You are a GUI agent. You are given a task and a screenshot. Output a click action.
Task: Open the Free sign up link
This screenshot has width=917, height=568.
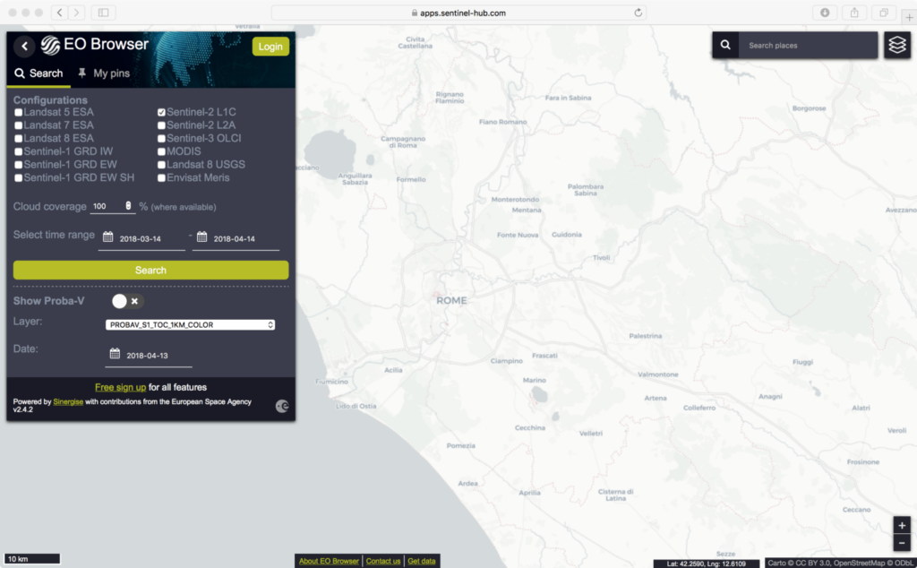tap(121, 387)
